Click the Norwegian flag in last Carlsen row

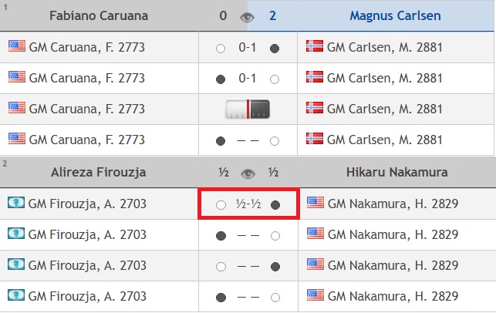point(315,139)
